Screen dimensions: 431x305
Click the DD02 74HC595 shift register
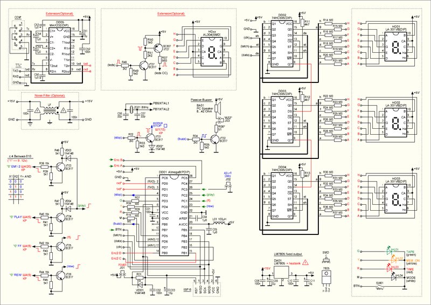tap(281, 44)
